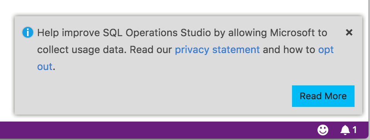The height and width of the screenshot is (140, 370).
Task: Dismiss the usage data notification with X
Action: tap(349, 32)
